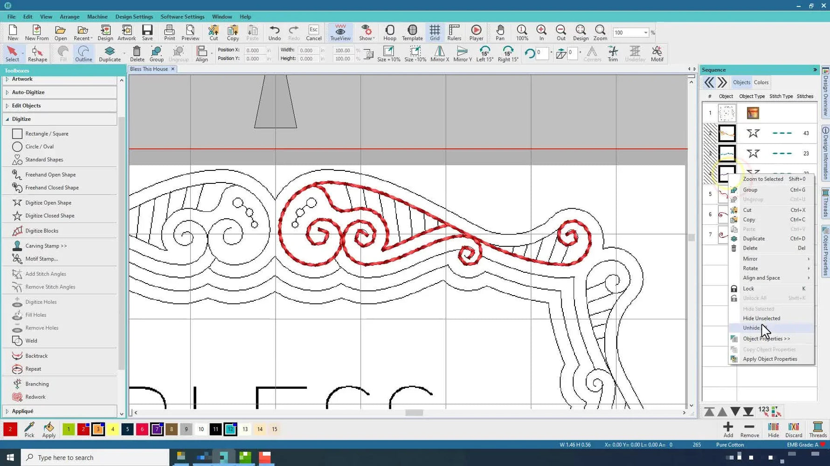Open the Player to simulate stitching
This screenshot has width=830, height=466.
click(x=476, y=33)
